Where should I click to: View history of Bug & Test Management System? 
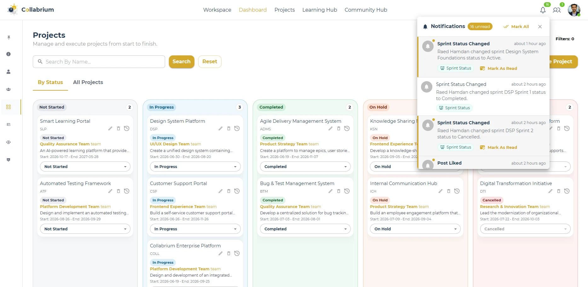coord(347,191)
